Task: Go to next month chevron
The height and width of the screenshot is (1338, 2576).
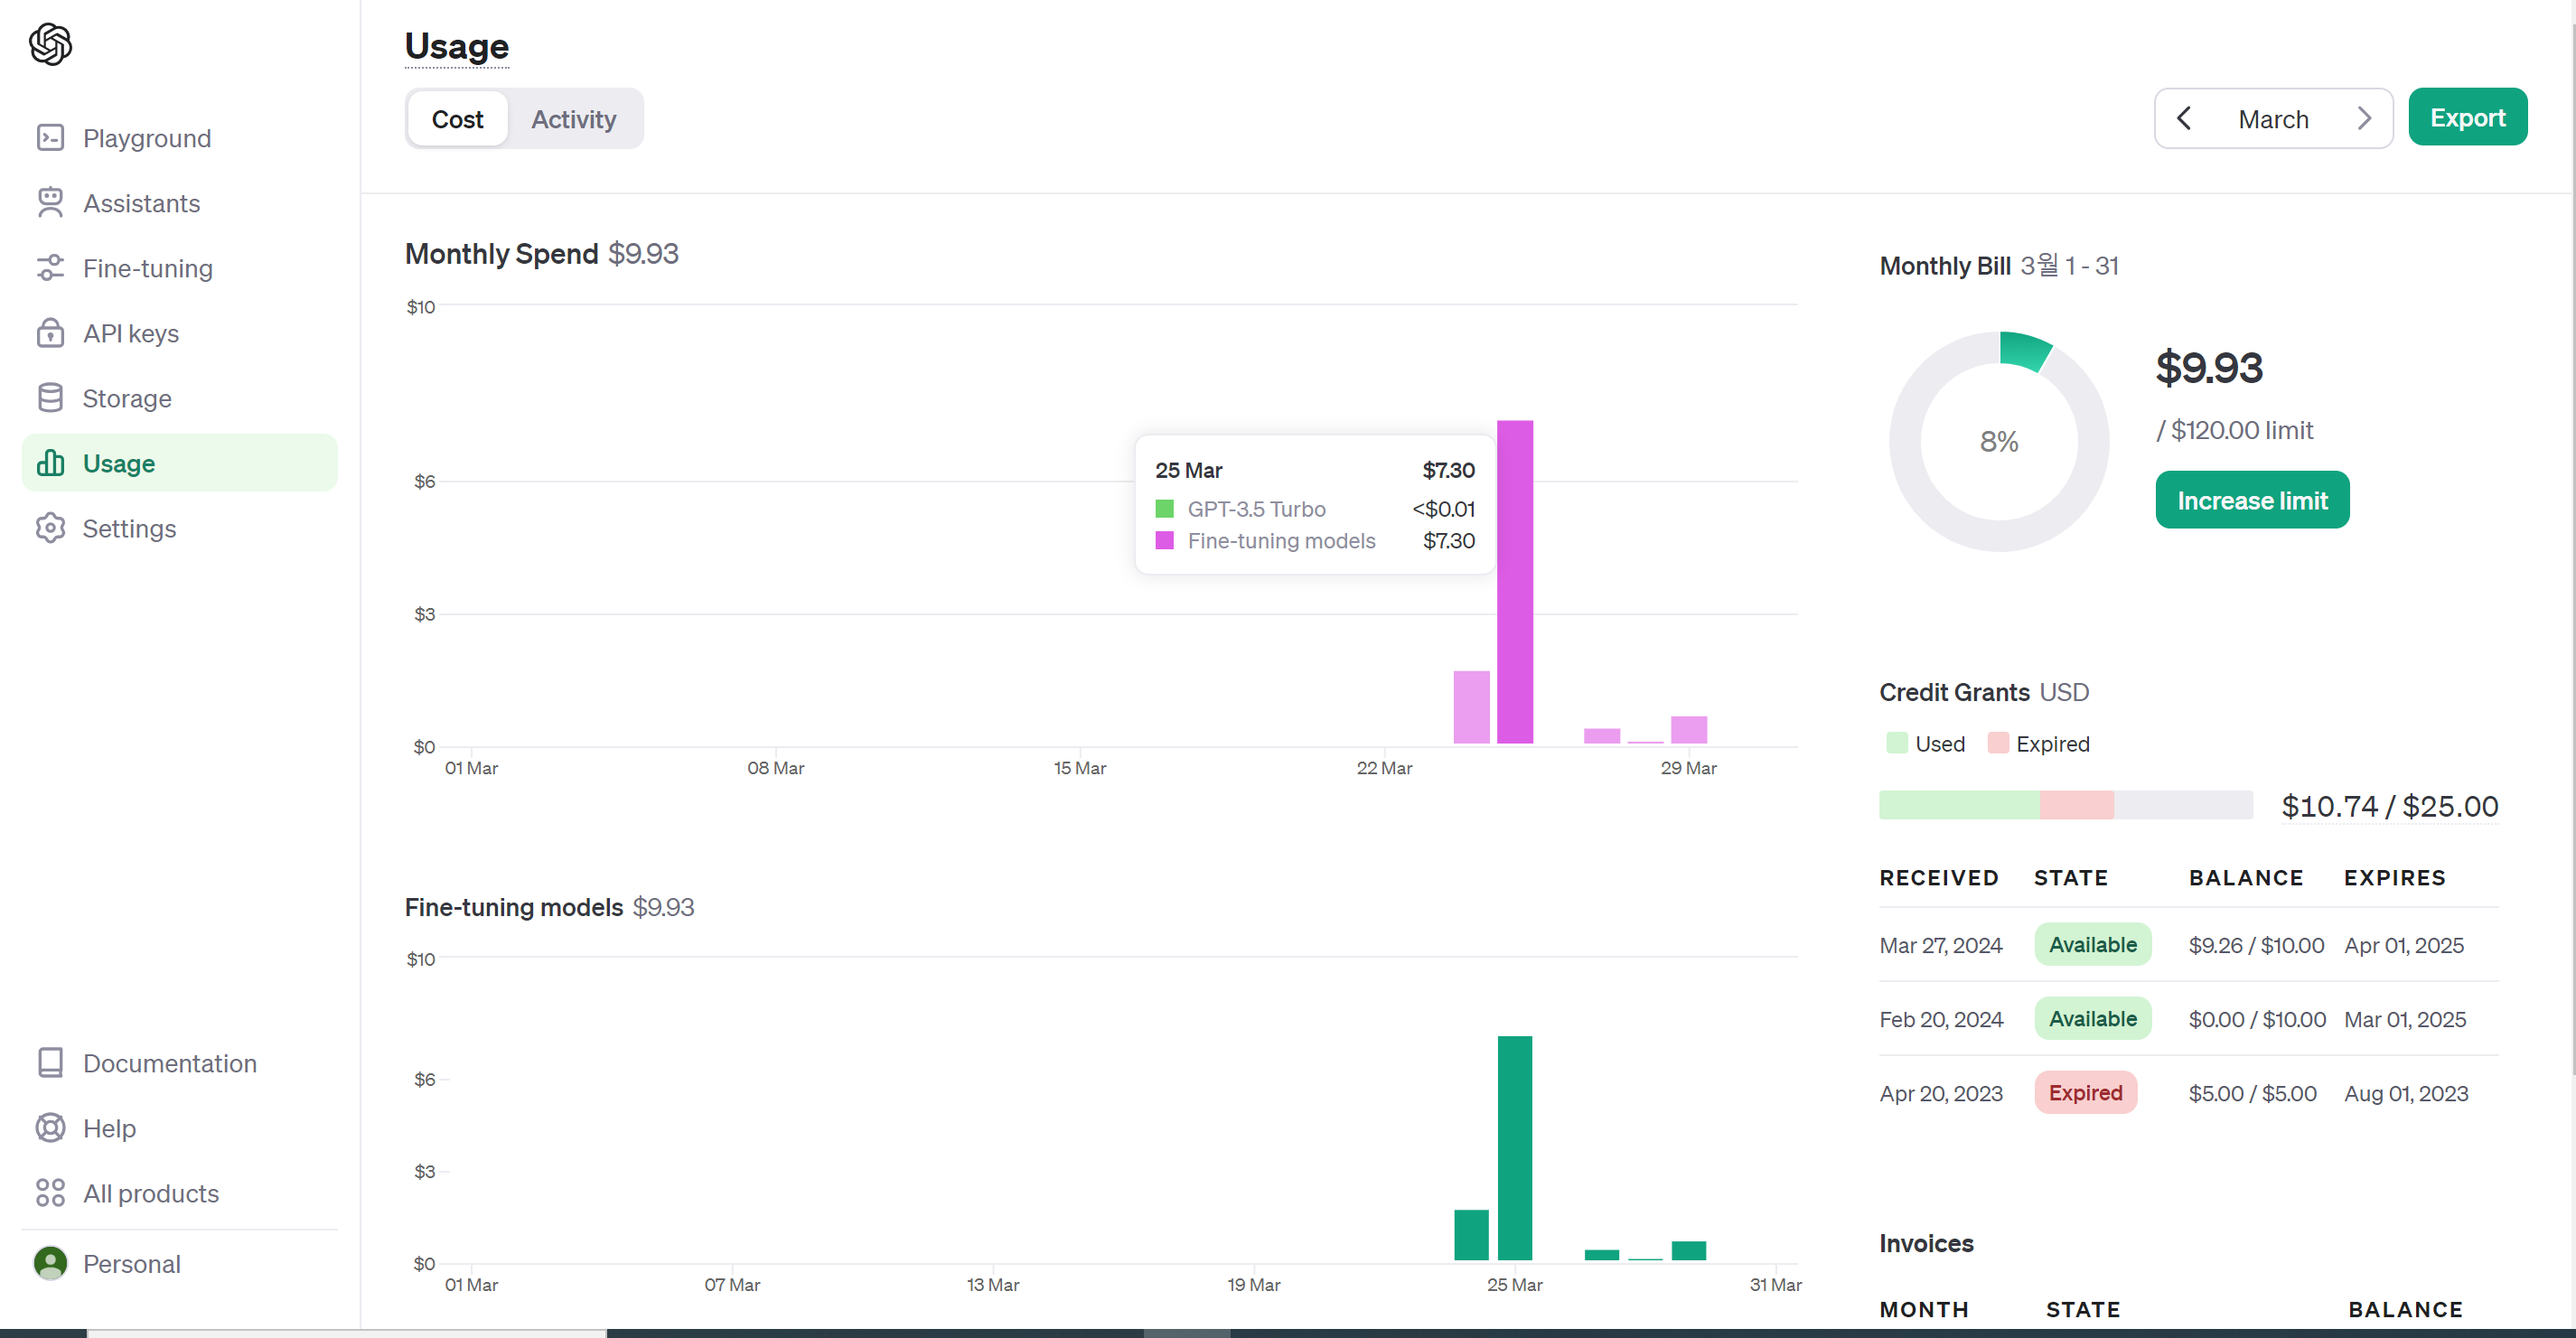Action: (2364, 119)
